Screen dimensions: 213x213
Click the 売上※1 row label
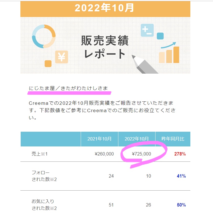40,154
